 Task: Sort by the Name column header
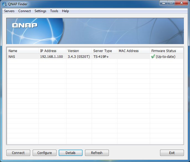pos(23,51)
